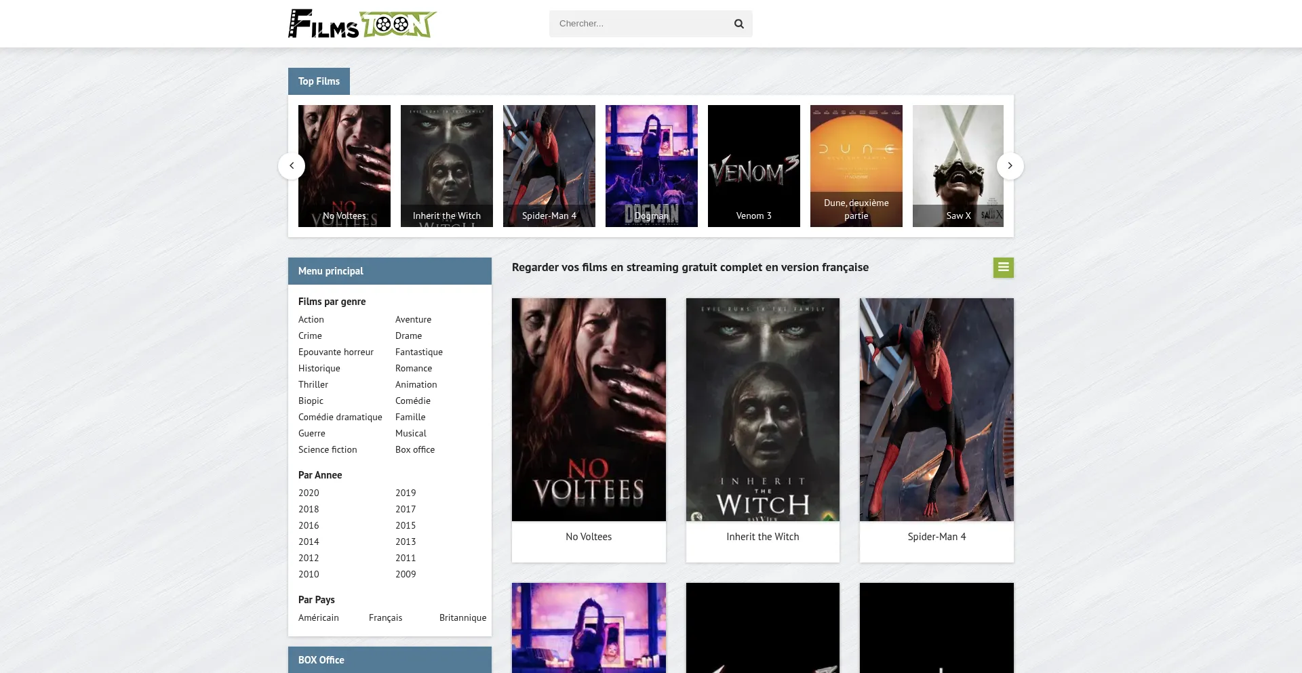Click the BOX Office sidebar header
The height and width of the screenshot is (673, 1302).
tap(390, 660)
